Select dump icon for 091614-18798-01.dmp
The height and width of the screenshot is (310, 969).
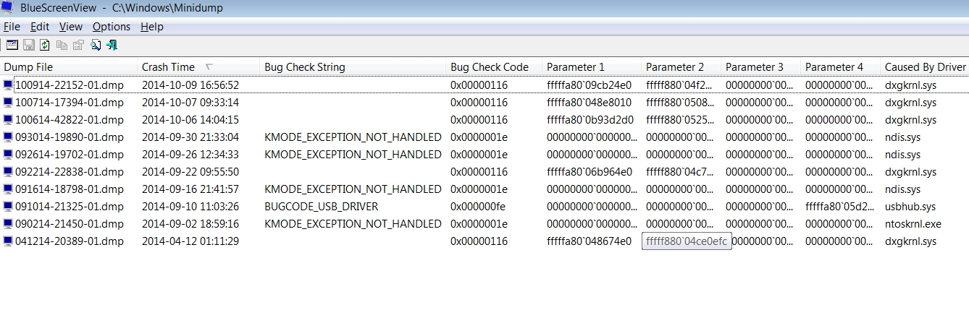(8, 189)
